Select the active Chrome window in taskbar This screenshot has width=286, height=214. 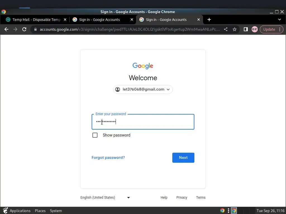pos(234,211)
